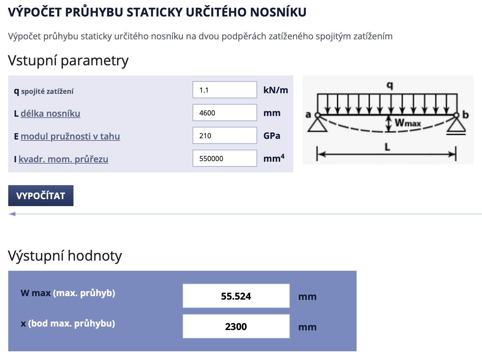482x357 pixels.
Task: Click the Wmax deflection arrow in beam diagram
Action: pos(388,124)
